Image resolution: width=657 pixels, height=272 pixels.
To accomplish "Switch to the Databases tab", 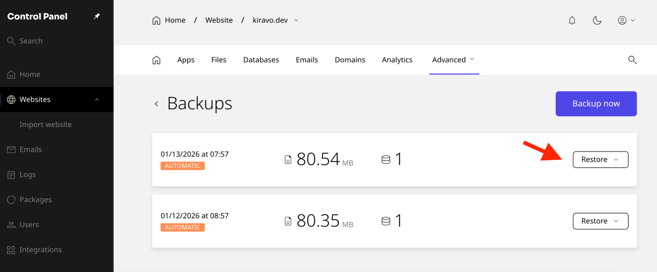I will [x=261, y=60].
